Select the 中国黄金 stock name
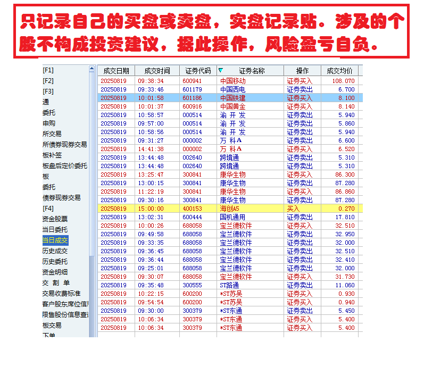Image resolution: width=424 pixels, height=383 pixels. pyautogui.click(x=233, y=106)
